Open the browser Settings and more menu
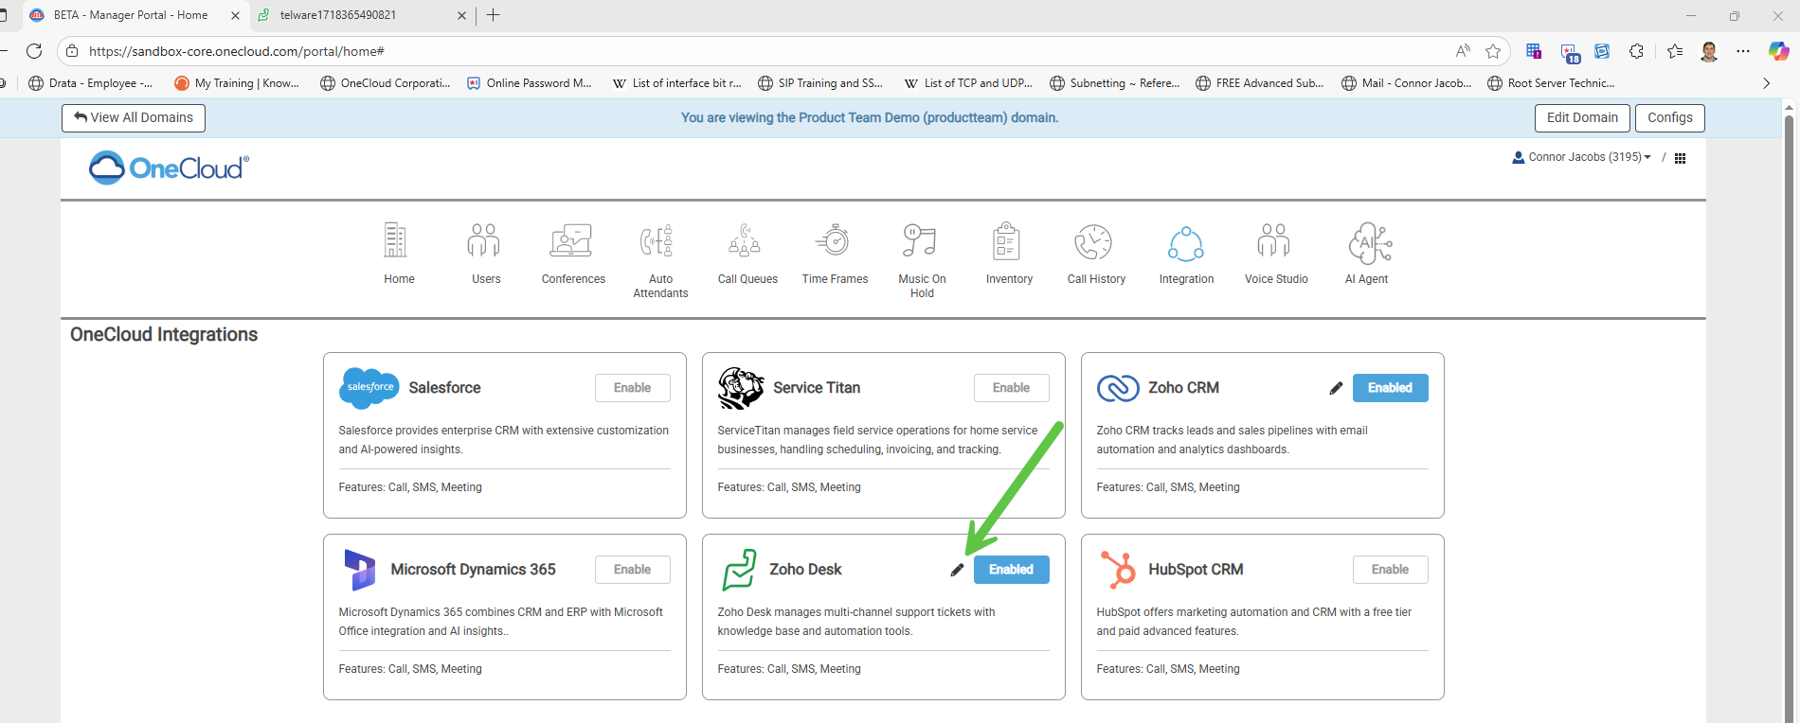The width and height of the screenshot is (1800, 723). click(x=1743, y=51)
